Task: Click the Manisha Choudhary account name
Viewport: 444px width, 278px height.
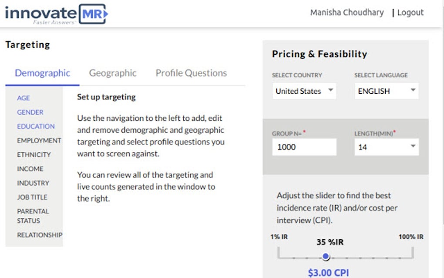Action: coord(346,13)
